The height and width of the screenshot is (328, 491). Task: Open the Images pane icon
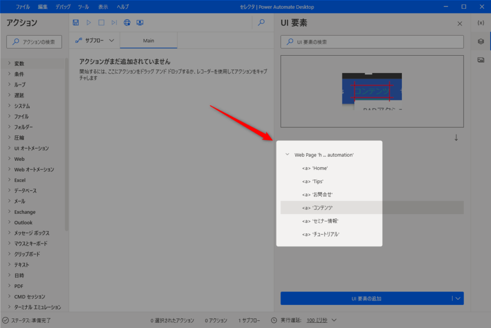pos(480,60)
